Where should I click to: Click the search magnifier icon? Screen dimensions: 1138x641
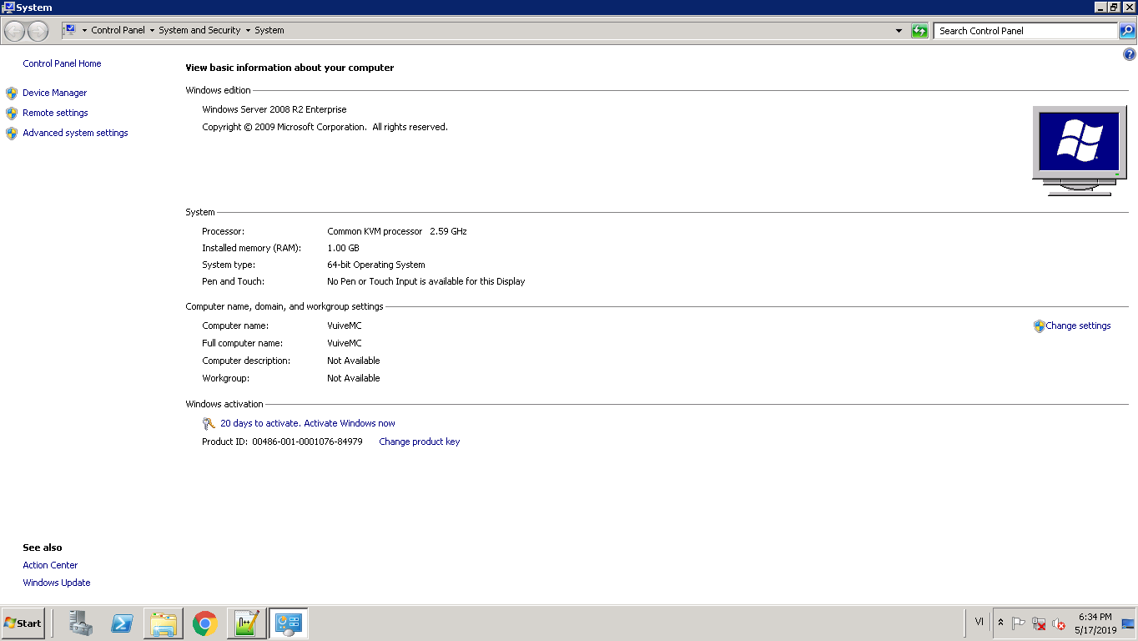tap(1127, 31)
